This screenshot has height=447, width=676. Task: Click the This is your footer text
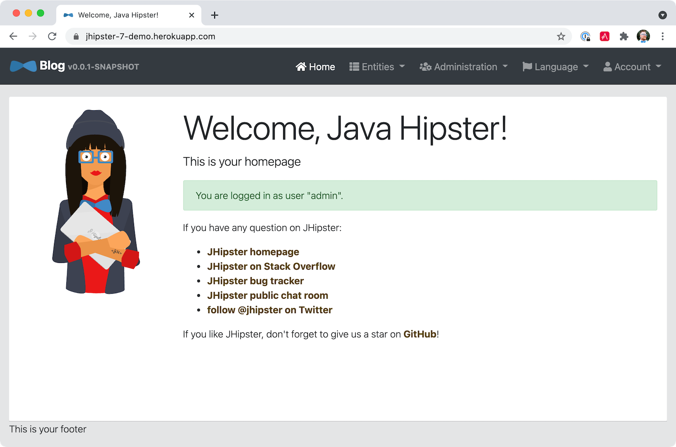[48, 429]
